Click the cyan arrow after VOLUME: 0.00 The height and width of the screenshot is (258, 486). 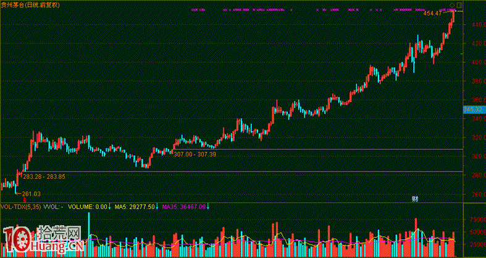pyautogui.click(x=110, y=207)
